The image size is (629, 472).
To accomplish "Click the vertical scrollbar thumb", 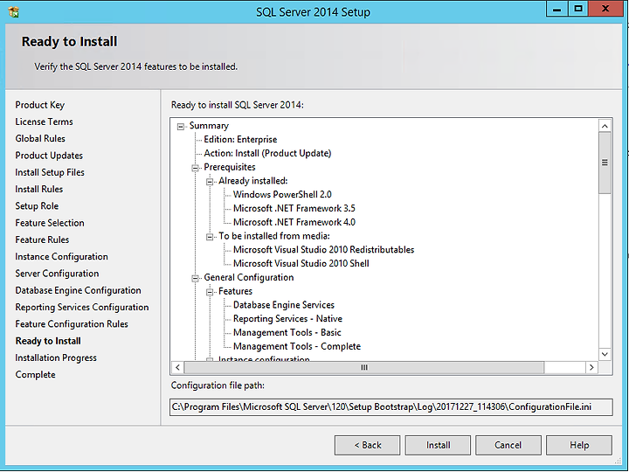I will 605,163.
